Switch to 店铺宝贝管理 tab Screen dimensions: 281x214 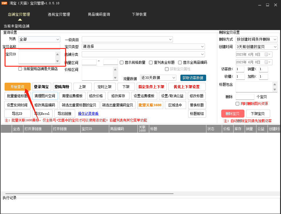pos(19,14)
